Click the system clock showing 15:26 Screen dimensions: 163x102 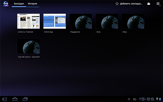point(146,99)
